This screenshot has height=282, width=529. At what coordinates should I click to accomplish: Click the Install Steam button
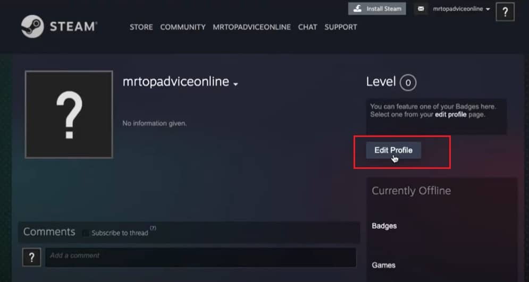377,8
